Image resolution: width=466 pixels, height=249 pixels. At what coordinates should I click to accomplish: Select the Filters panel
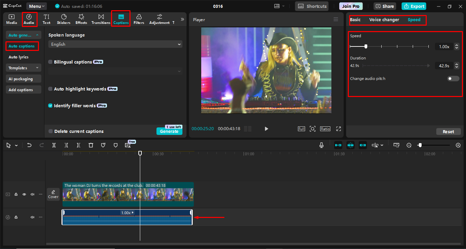click(139, 19)
